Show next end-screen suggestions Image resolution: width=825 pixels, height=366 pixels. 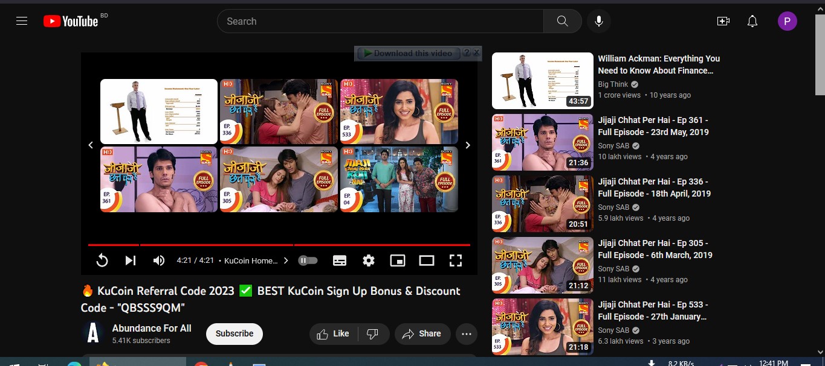[x=467, y=145]
